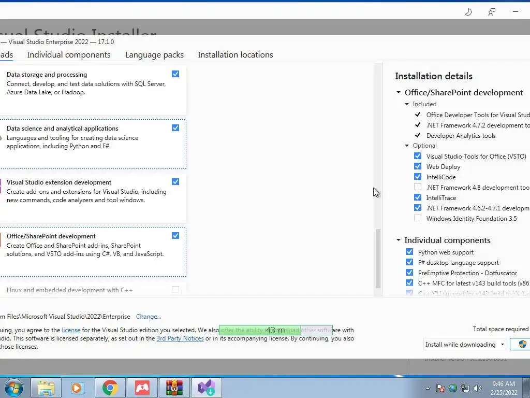This screenshot has width=530, height=398.
Task: Launch media player from the taskbar
Action: (x=78, y=388)
